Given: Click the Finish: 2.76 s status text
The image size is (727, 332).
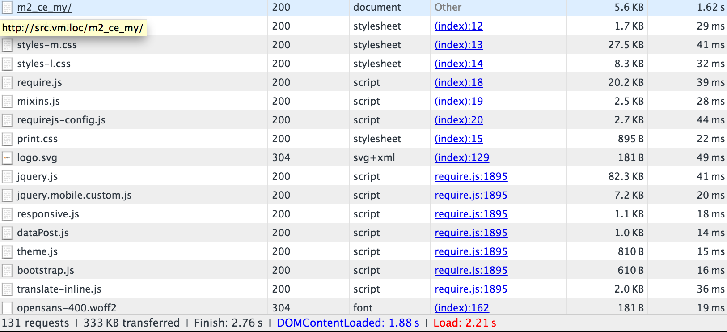Looking at the screenshot, I should coord(228,323).
